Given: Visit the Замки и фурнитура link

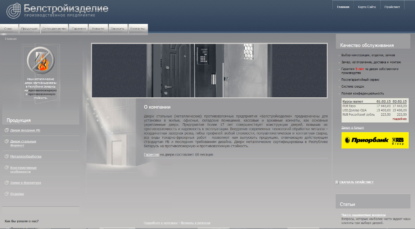Looking at the screenshot, I should [26, 183].
